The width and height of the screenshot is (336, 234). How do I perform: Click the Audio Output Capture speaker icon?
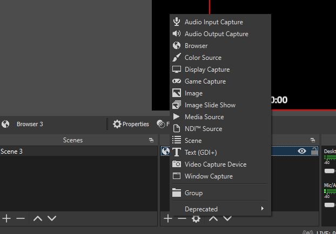[177, 33]
